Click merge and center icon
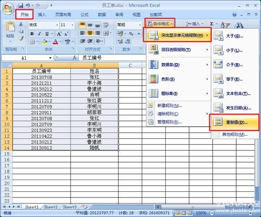This screenshot has width=261, height=217. click(x=106, y=33)
